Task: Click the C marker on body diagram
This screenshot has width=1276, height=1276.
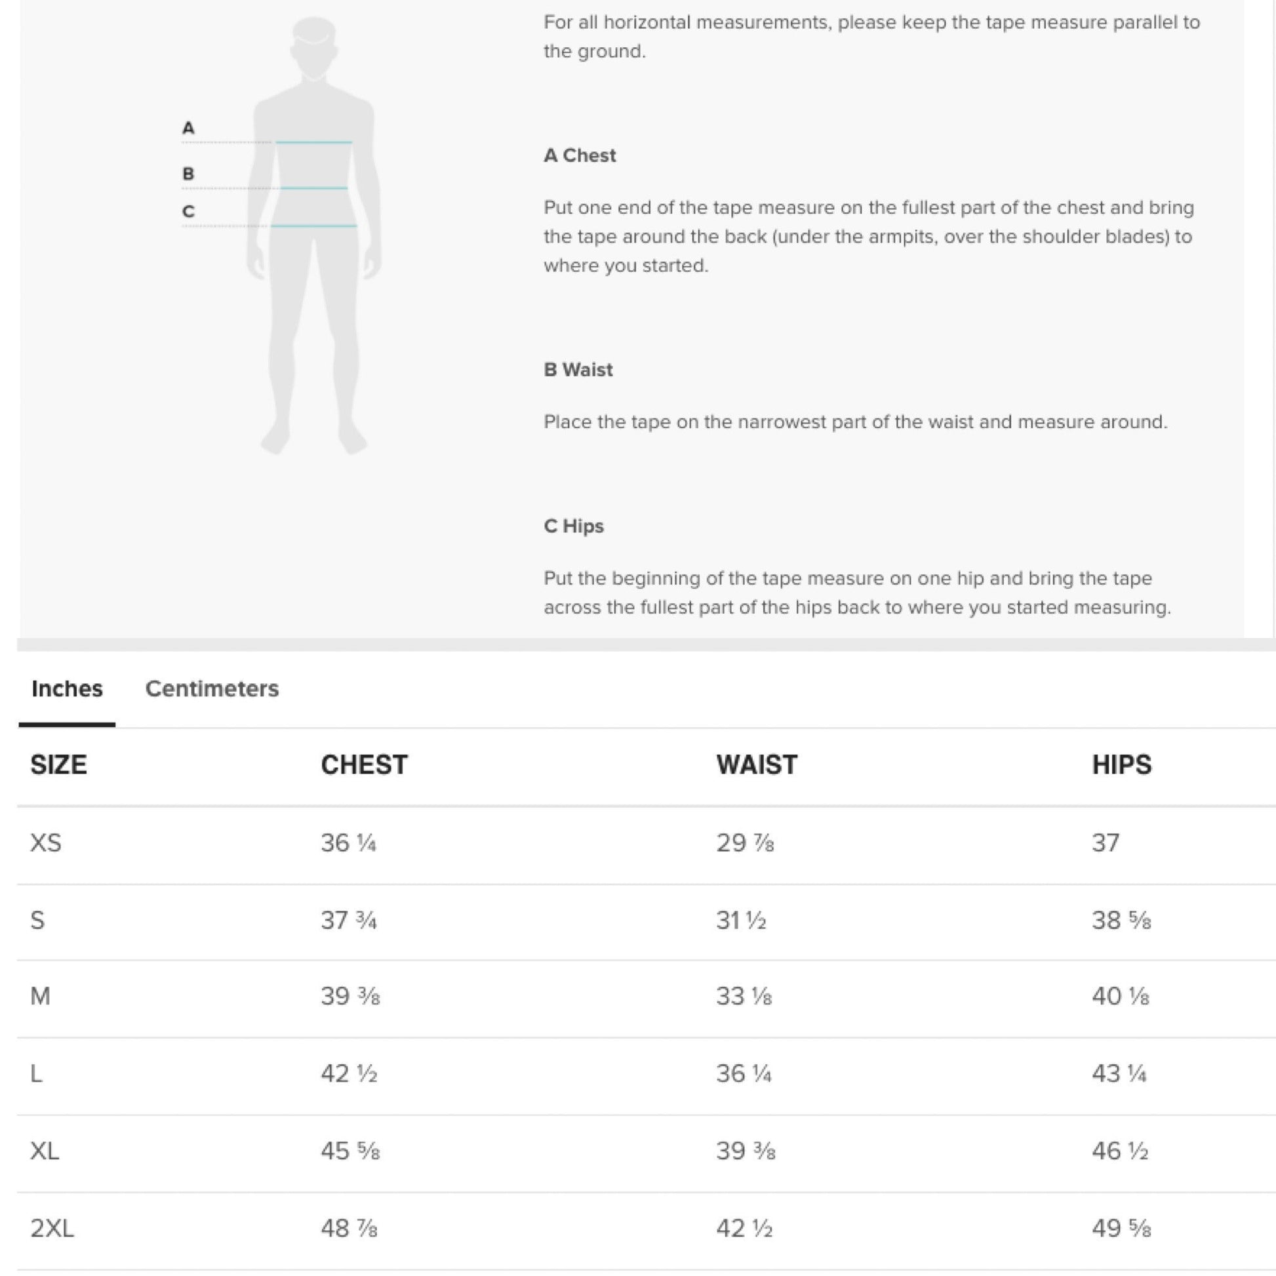Action: click(188, 211)
